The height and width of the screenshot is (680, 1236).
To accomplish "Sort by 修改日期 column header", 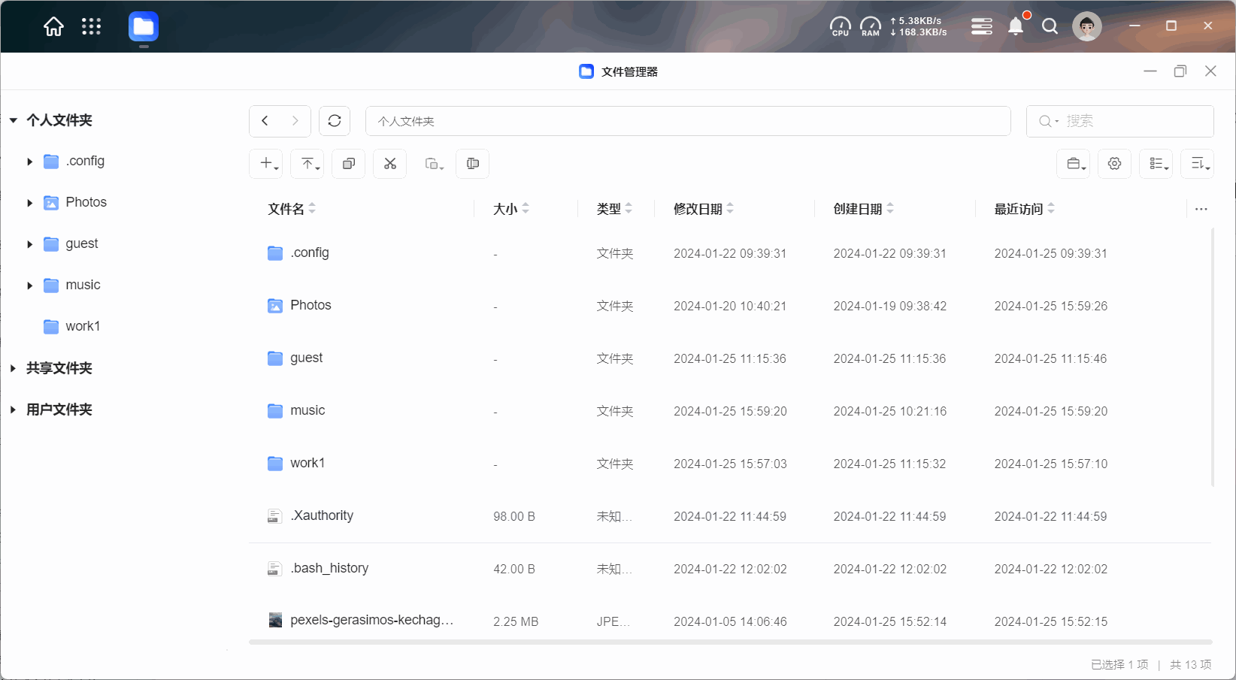I will click(x=704, y=209).
